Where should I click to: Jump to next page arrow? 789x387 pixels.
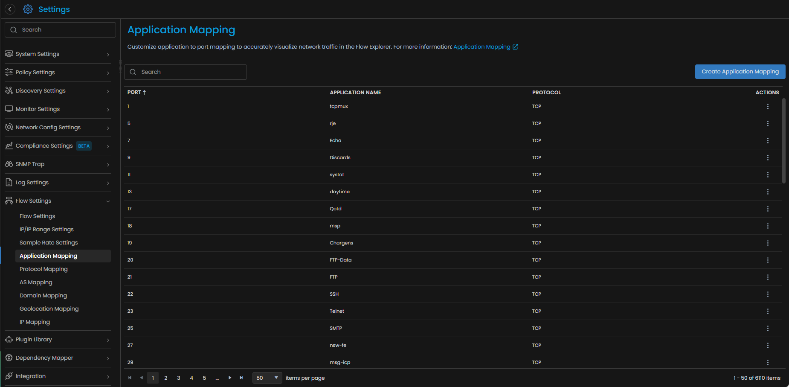230,378
